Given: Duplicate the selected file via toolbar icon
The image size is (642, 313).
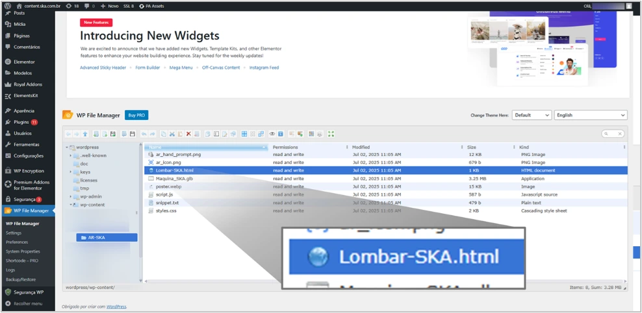Looking at the screenshot, I should tap(208, 134).
